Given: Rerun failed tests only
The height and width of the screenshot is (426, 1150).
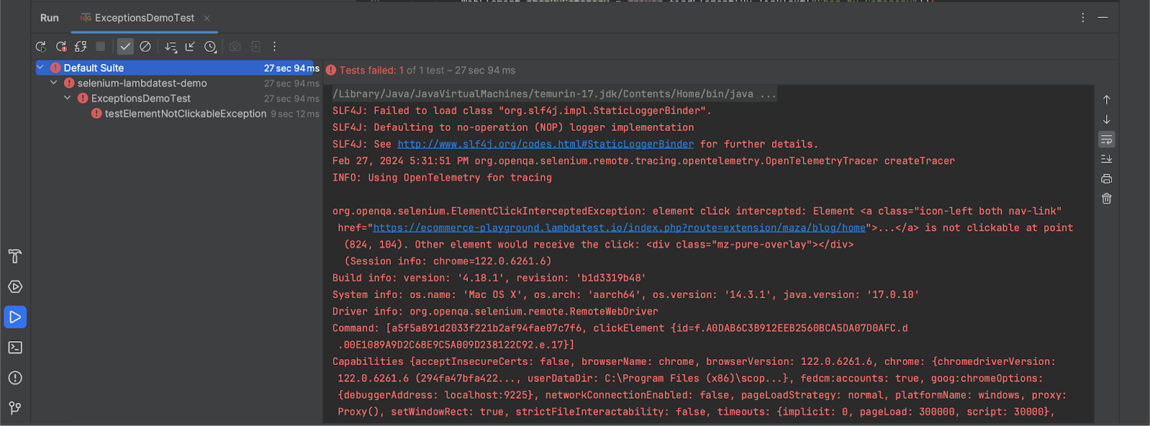Looking at the screenshot, I should (x=61, y=47).
